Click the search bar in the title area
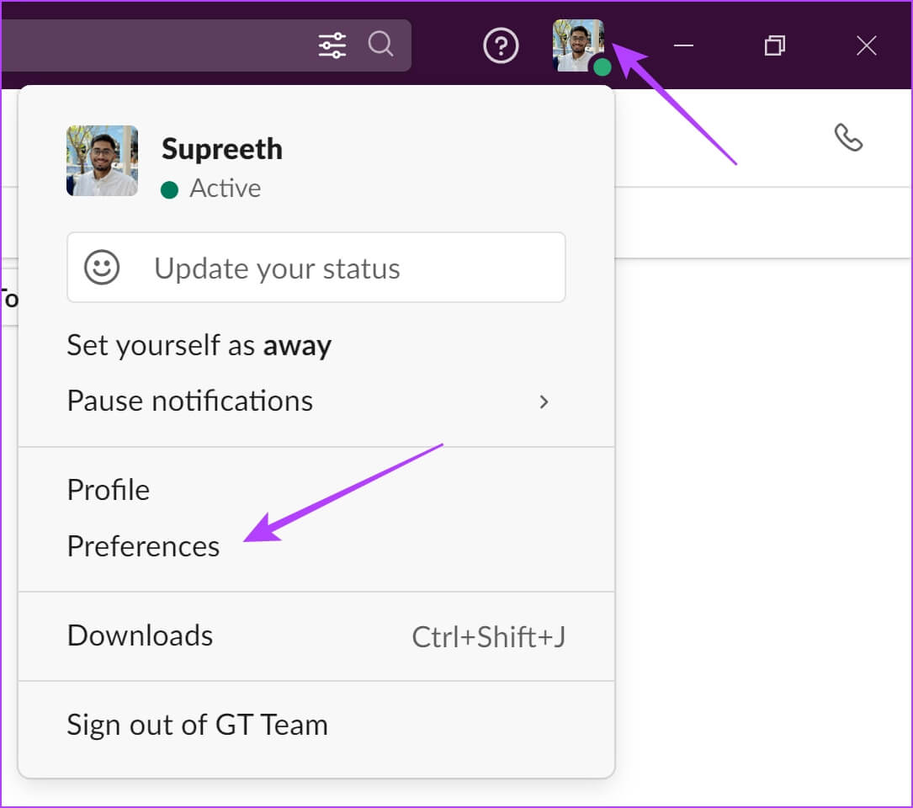This screenshot has height=808, width=913. click(x=206, y=45)
